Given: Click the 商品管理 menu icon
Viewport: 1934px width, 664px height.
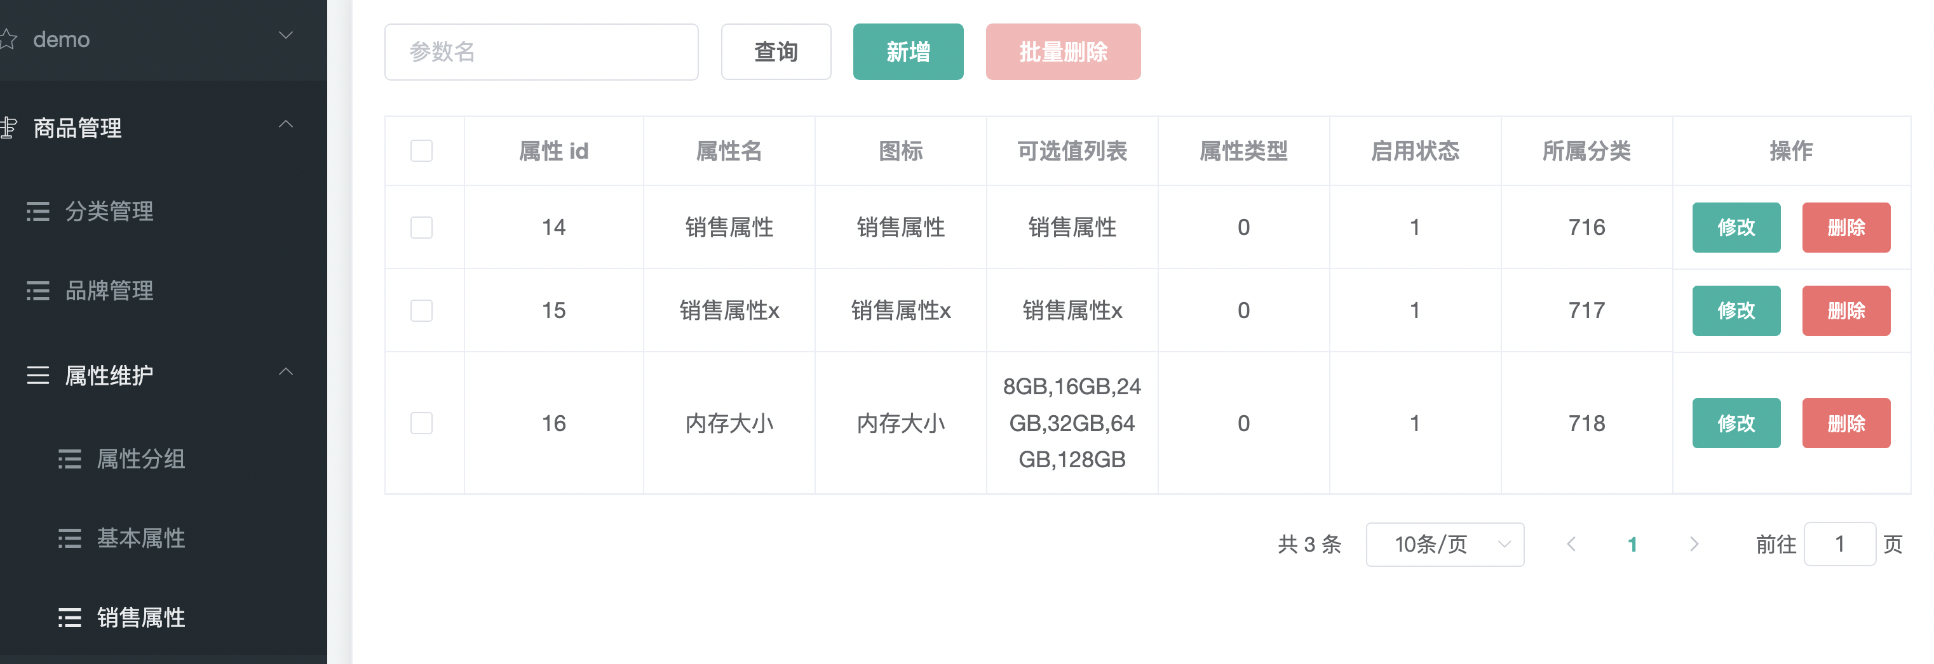Looking at the screenshot, I should pyautogui.click(x=8, y=128).
